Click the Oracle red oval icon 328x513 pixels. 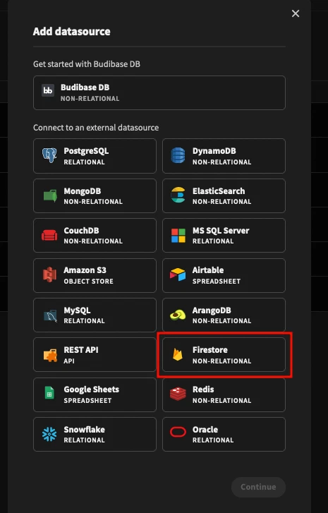click(178, 432)
